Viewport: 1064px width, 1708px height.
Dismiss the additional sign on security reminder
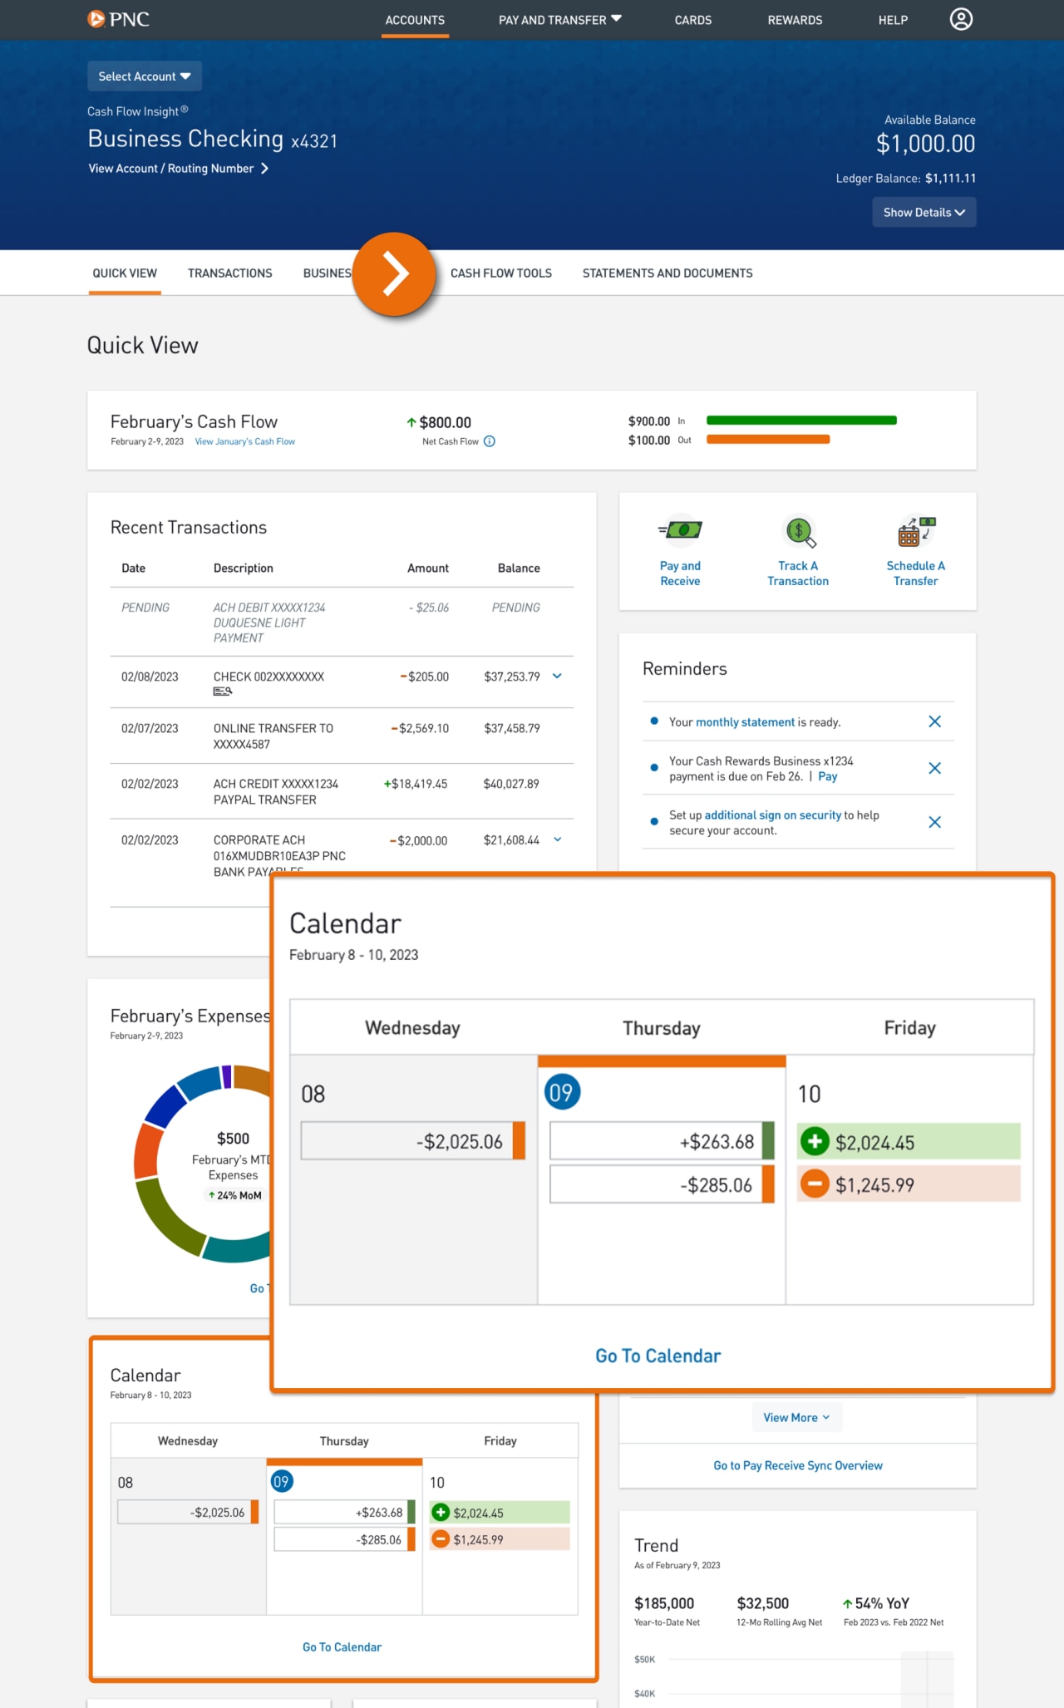tap(934, 822)
